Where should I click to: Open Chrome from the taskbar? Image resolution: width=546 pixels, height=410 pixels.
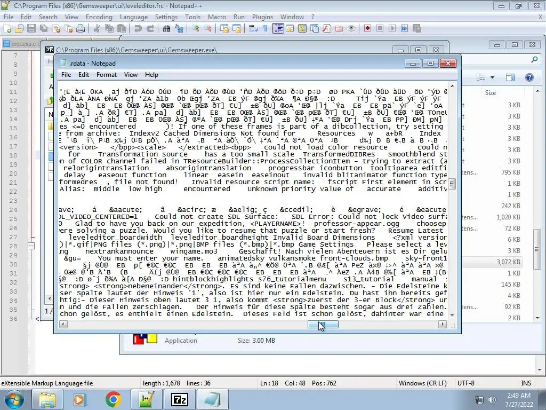coord(113,399)
